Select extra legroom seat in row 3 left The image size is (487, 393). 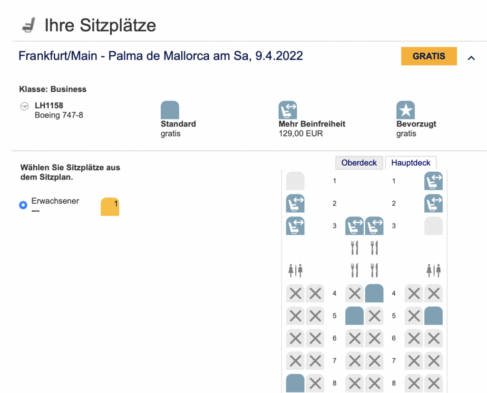pyautogui.click(x=295, y=226)
